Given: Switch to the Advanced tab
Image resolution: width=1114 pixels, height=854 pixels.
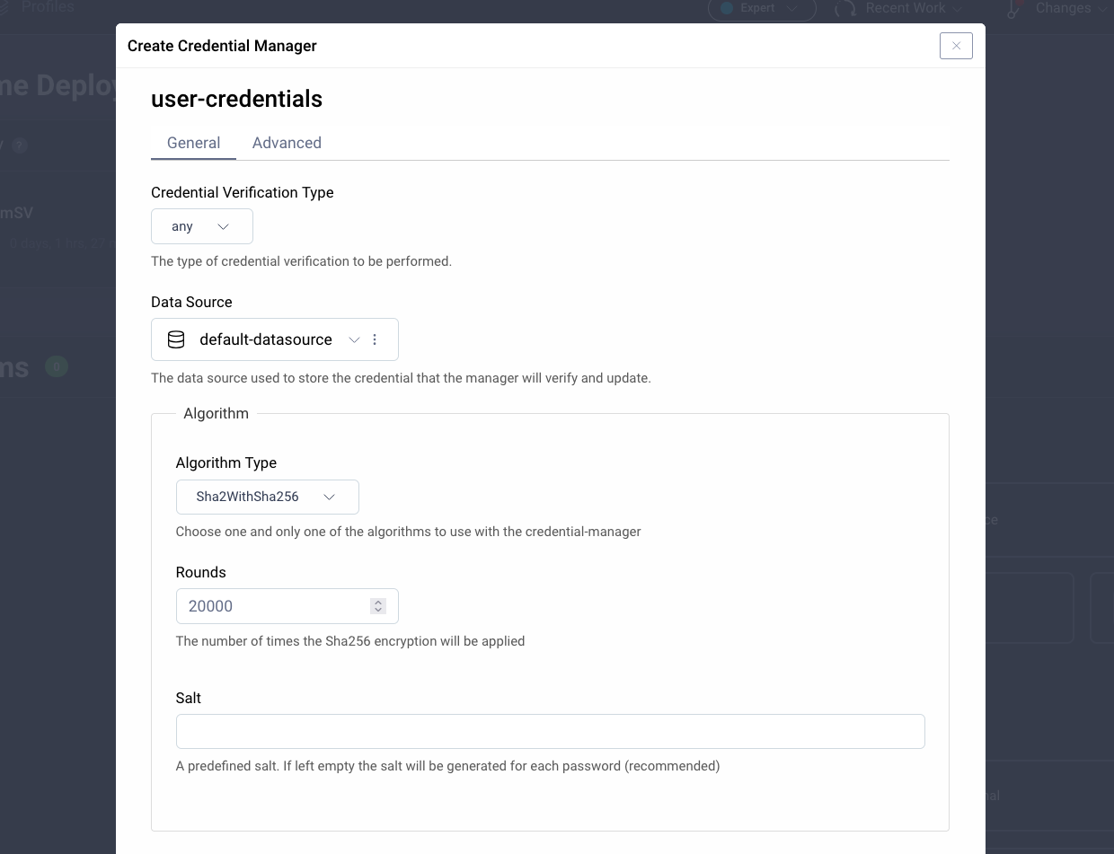Looking at the screenshot, I should (x=287, y=143).
